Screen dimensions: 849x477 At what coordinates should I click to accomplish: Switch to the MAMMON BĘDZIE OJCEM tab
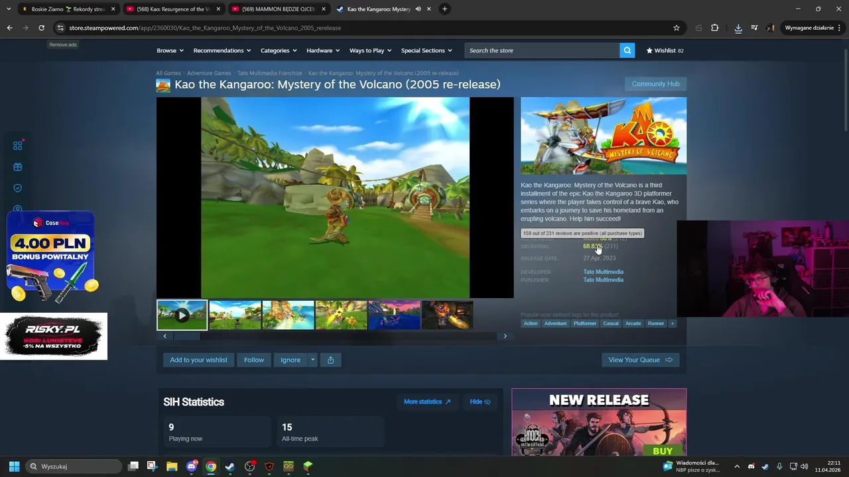click(277, 9)
